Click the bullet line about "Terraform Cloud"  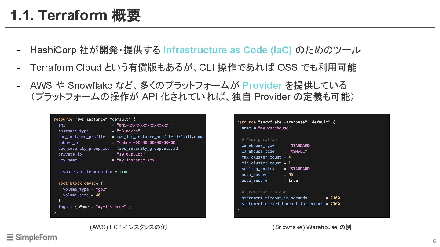(193, 67)
